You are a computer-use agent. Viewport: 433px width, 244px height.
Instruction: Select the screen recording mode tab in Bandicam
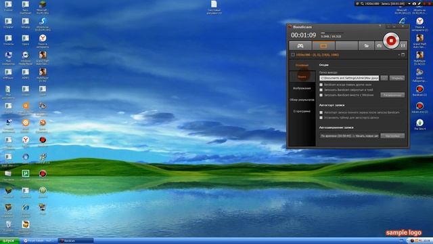pyautogui.click(x=323, y=45)
